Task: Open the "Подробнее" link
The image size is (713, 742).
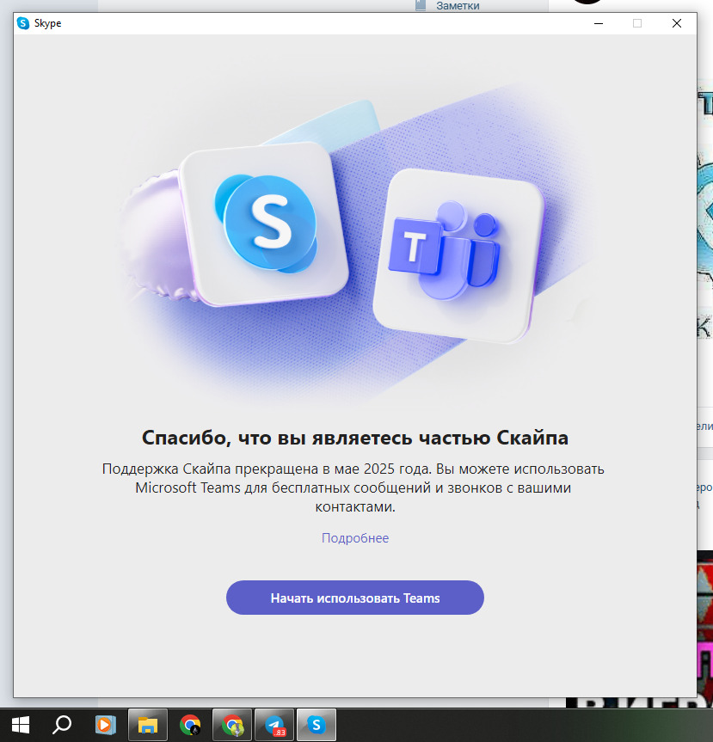Action: click(355, 538)
